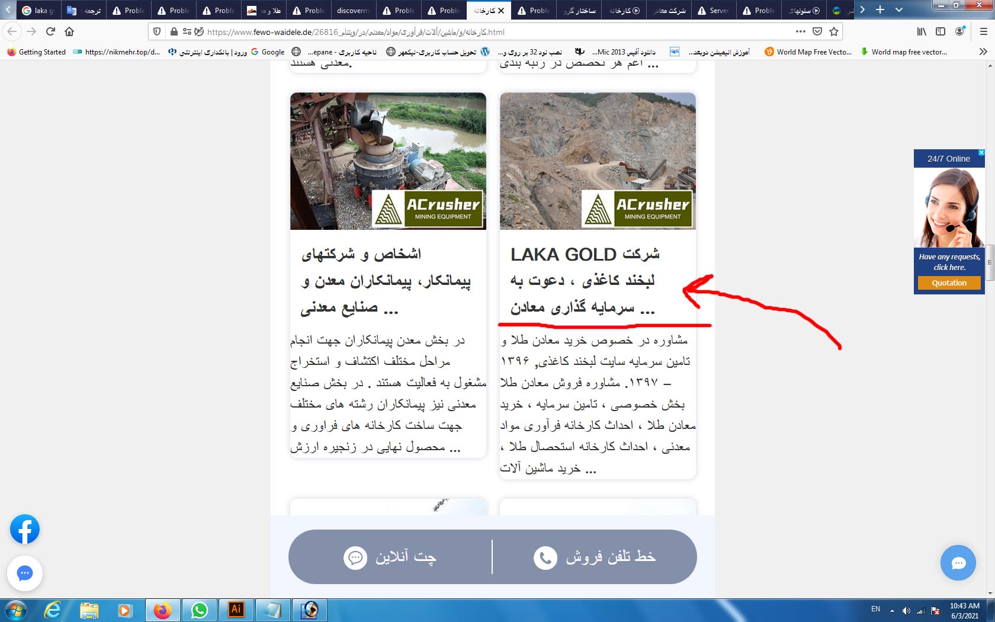Close the 24/7 Online widget
Image resolution: width=995 pixels, height=622 pixels.
tap(981, 153)
